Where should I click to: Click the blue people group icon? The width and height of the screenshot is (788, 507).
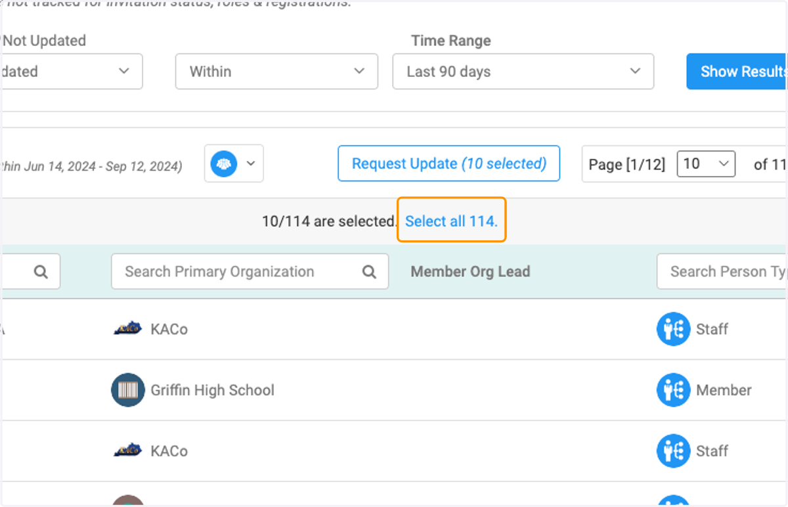[x=224, y=164]
